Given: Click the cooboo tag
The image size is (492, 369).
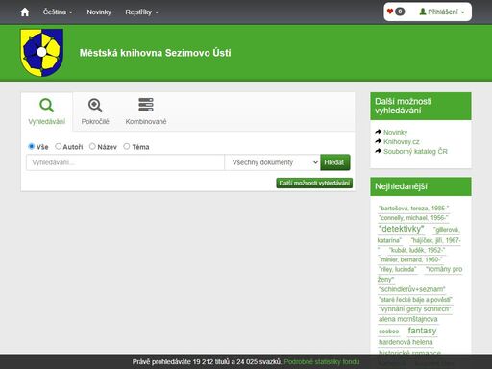Looking at the screenshot, I should (x=388, y=332).
